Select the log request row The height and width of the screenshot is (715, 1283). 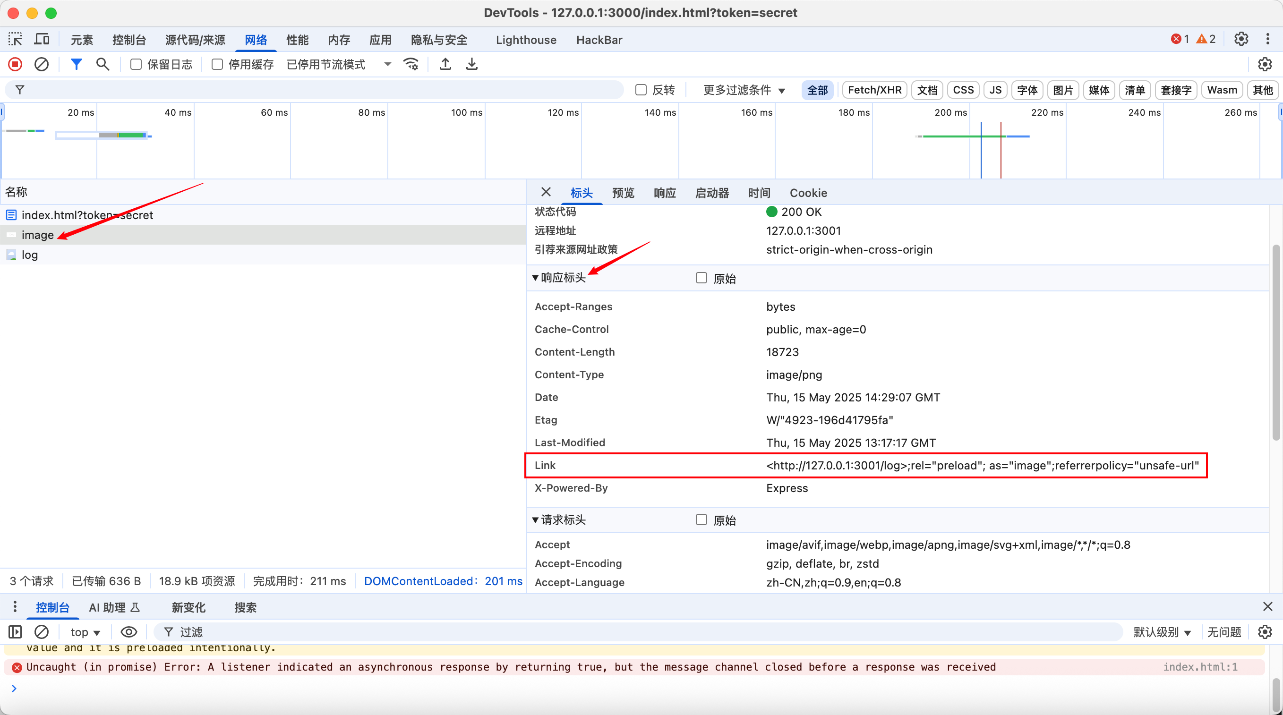point(30,255)
